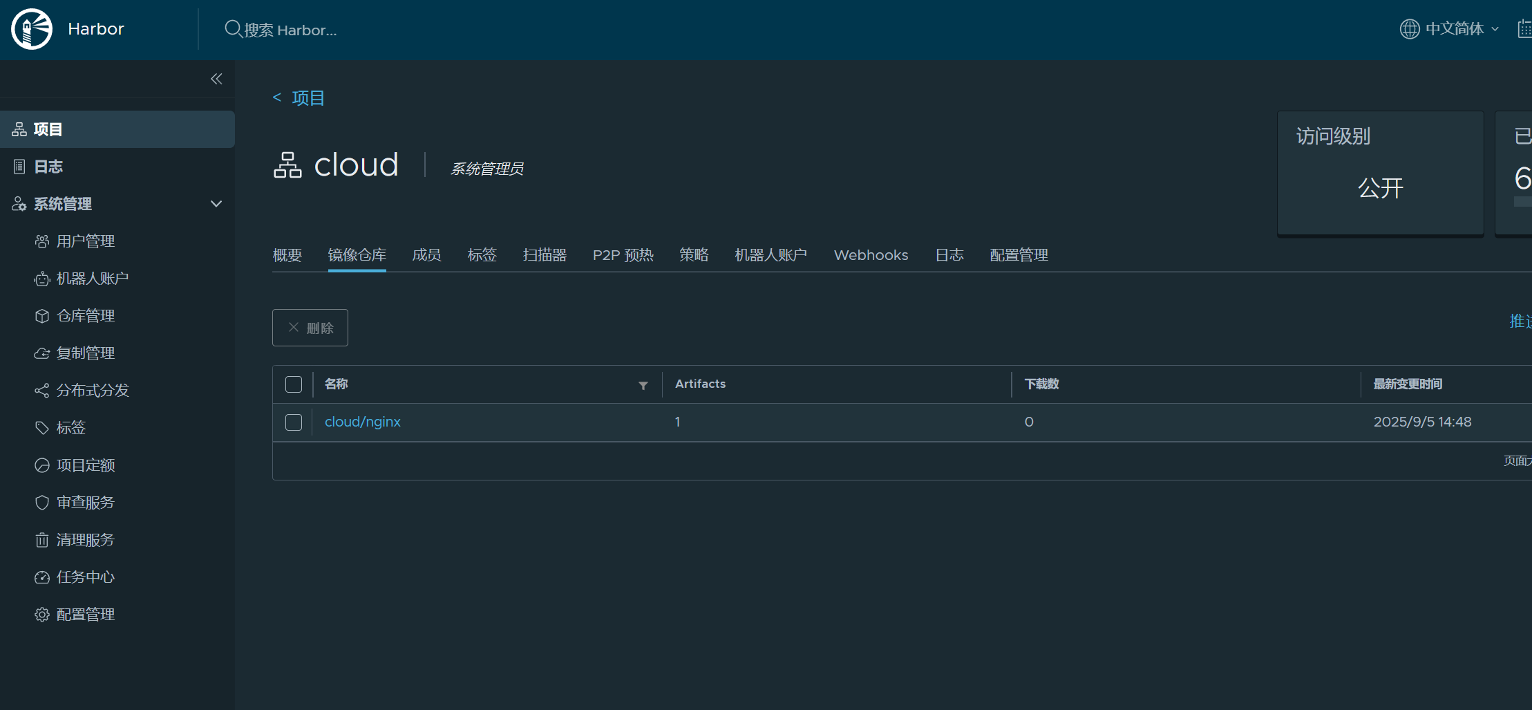Go back via the 项目 breadcrumb link
Screen dimensions: 1532x710
point(308,97)
